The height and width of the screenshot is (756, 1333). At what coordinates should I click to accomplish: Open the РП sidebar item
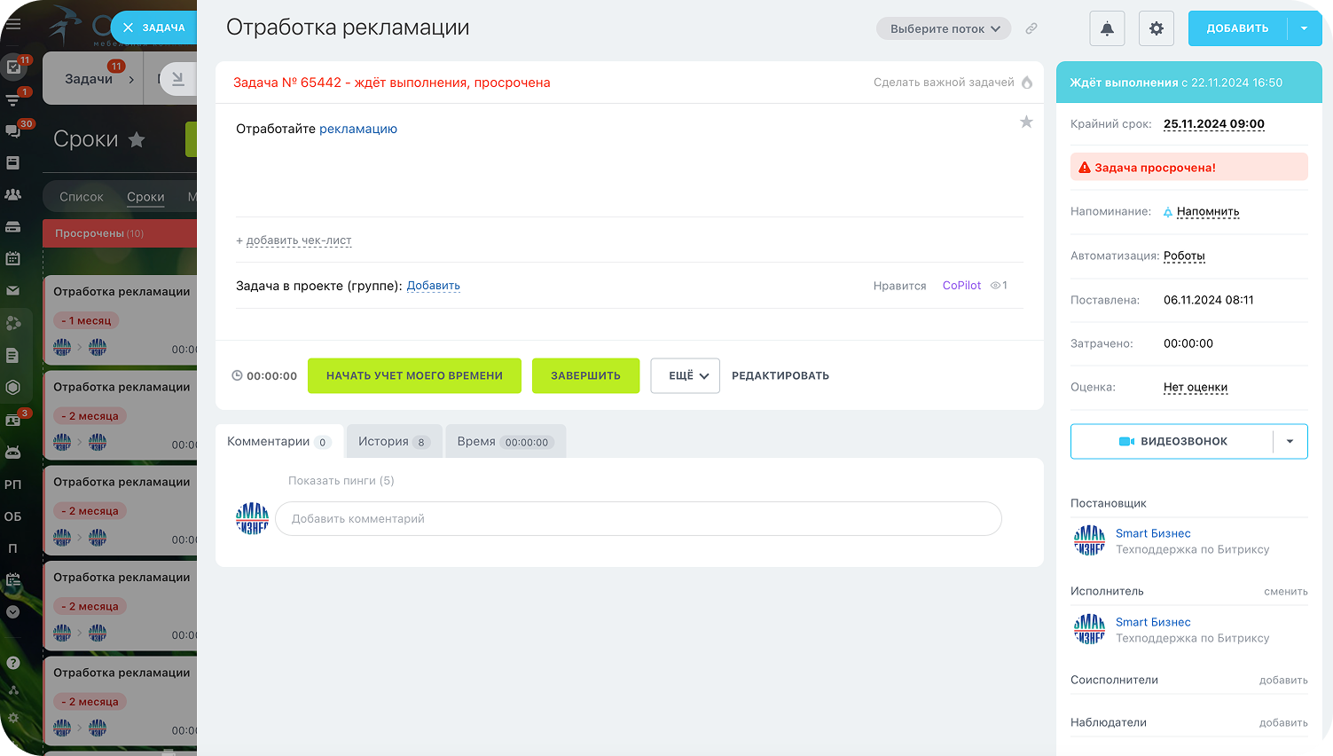click(13, 484)
